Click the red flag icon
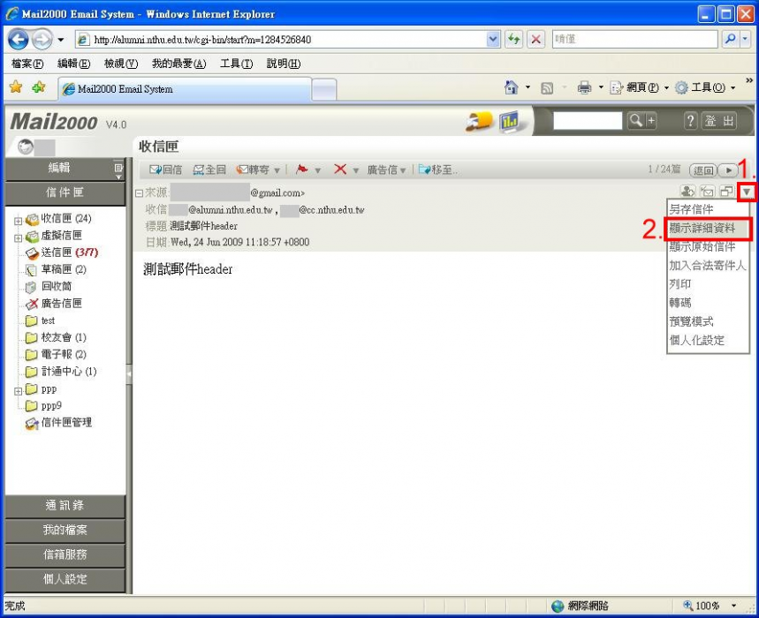Image resolution: width=759 pixels, height=618 pixels. click(301, 170)
